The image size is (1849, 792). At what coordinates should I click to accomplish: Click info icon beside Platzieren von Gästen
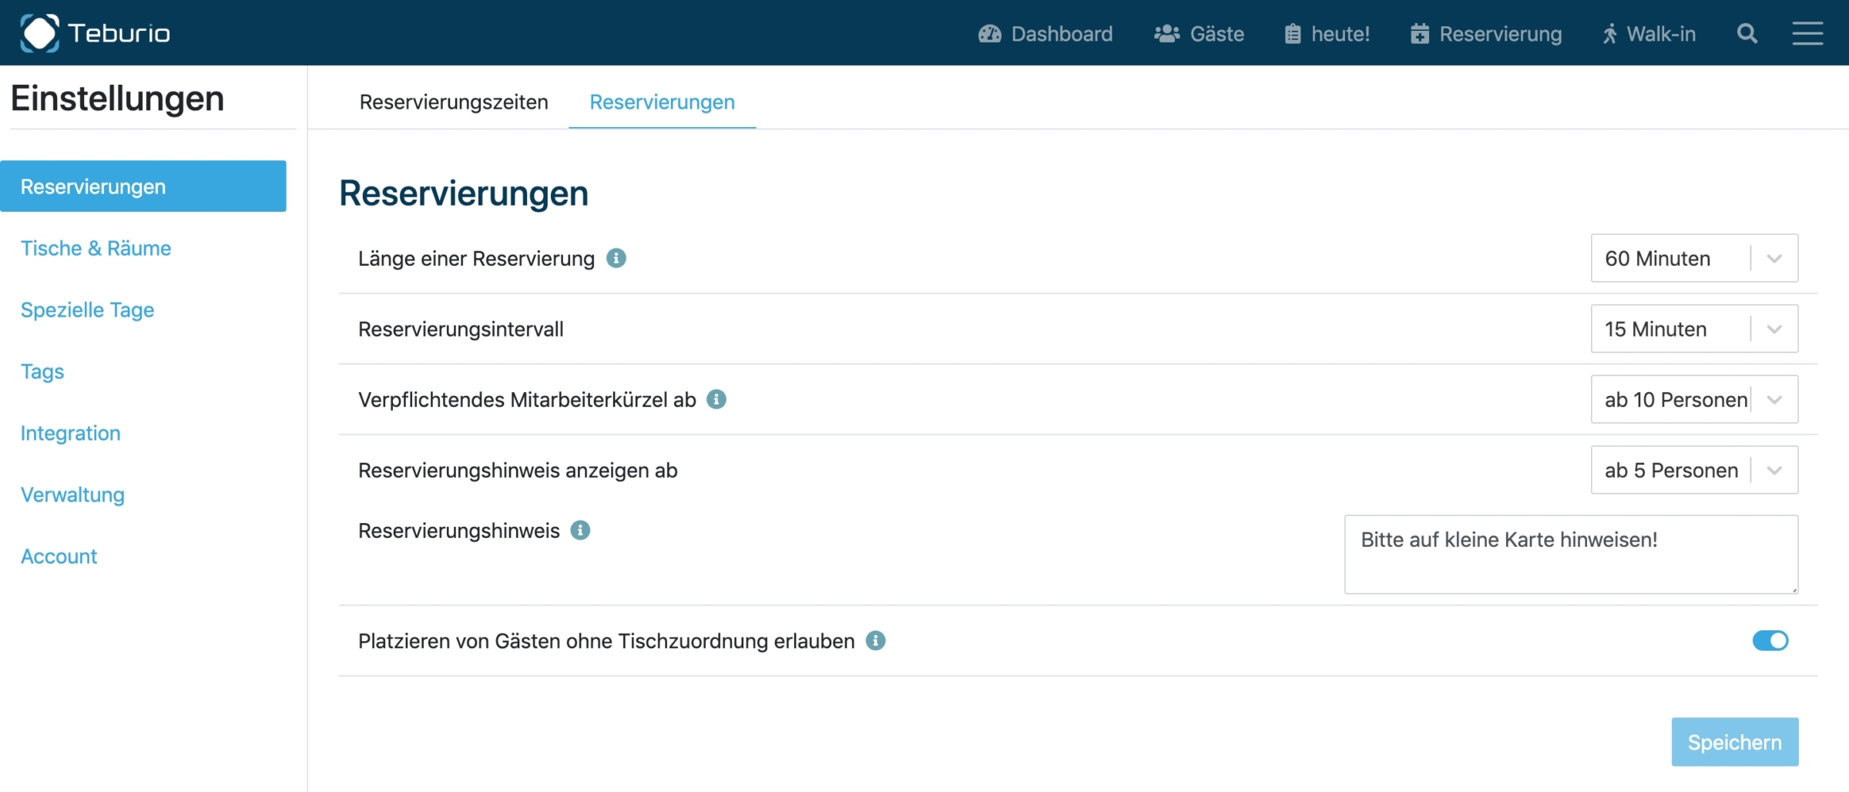[x=875, y=640]
